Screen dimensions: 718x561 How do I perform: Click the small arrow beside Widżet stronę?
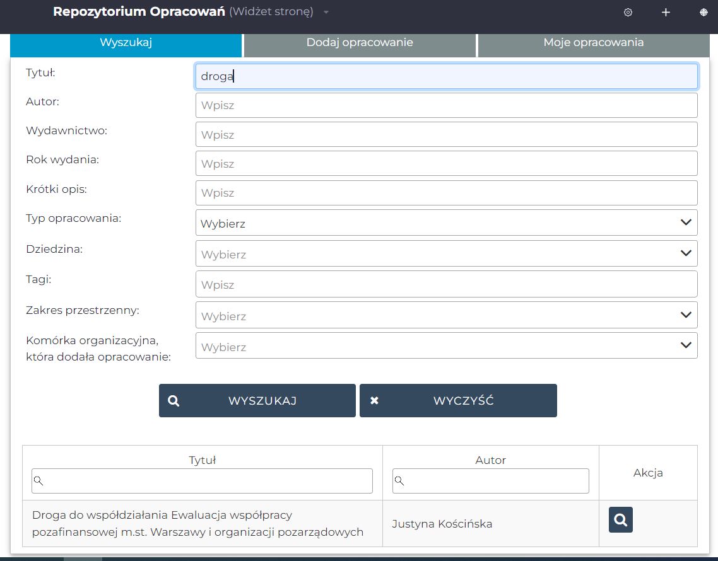pos(326,13)
